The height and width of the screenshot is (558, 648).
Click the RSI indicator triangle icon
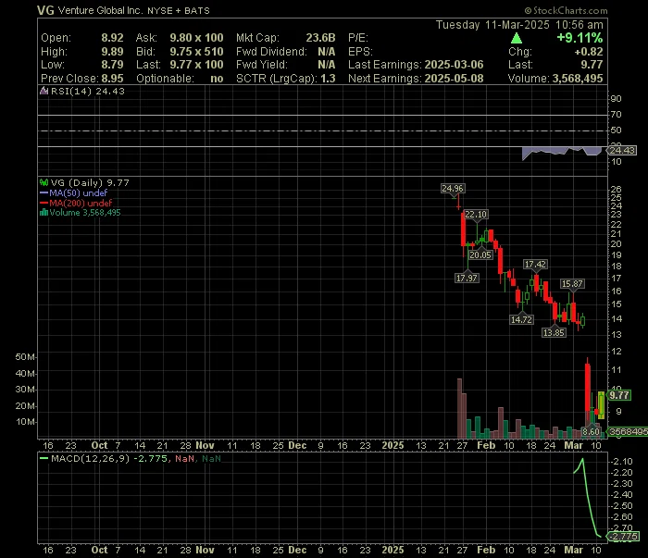coord(44,92)
